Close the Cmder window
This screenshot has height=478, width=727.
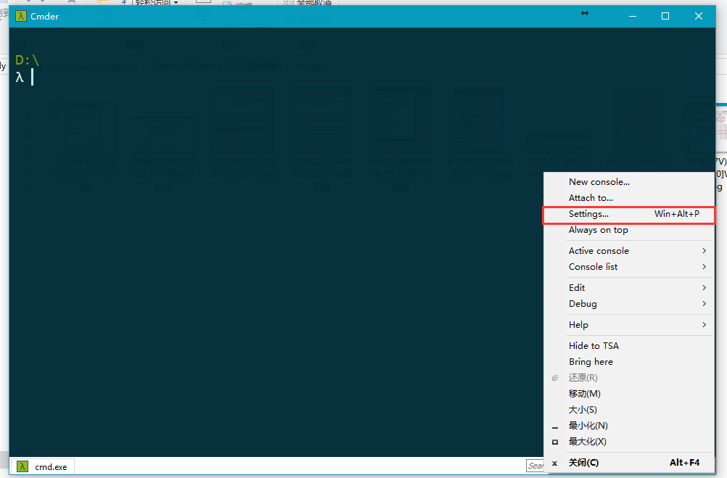(699, 16)
